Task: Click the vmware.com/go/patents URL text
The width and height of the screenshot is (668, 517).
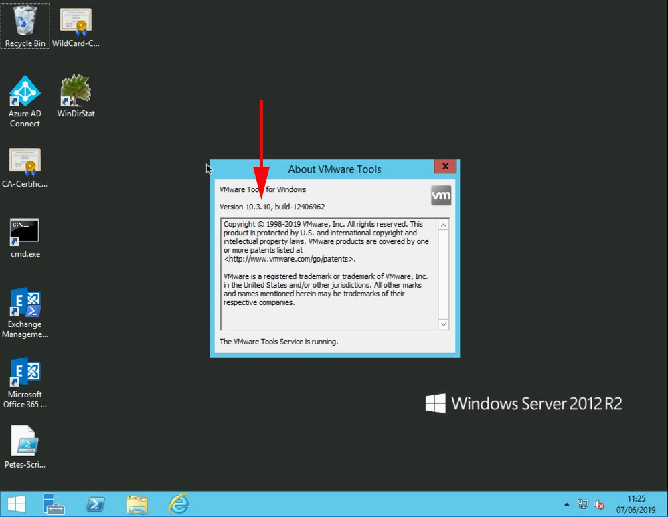Action: pos(290,259)
